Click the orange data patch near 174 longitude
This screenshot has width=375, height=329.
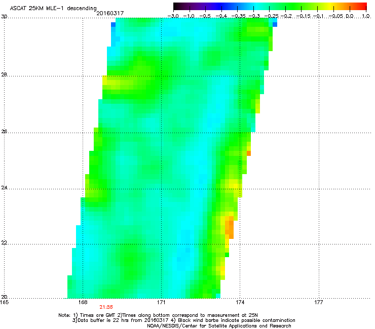click(x=230, y=227)
